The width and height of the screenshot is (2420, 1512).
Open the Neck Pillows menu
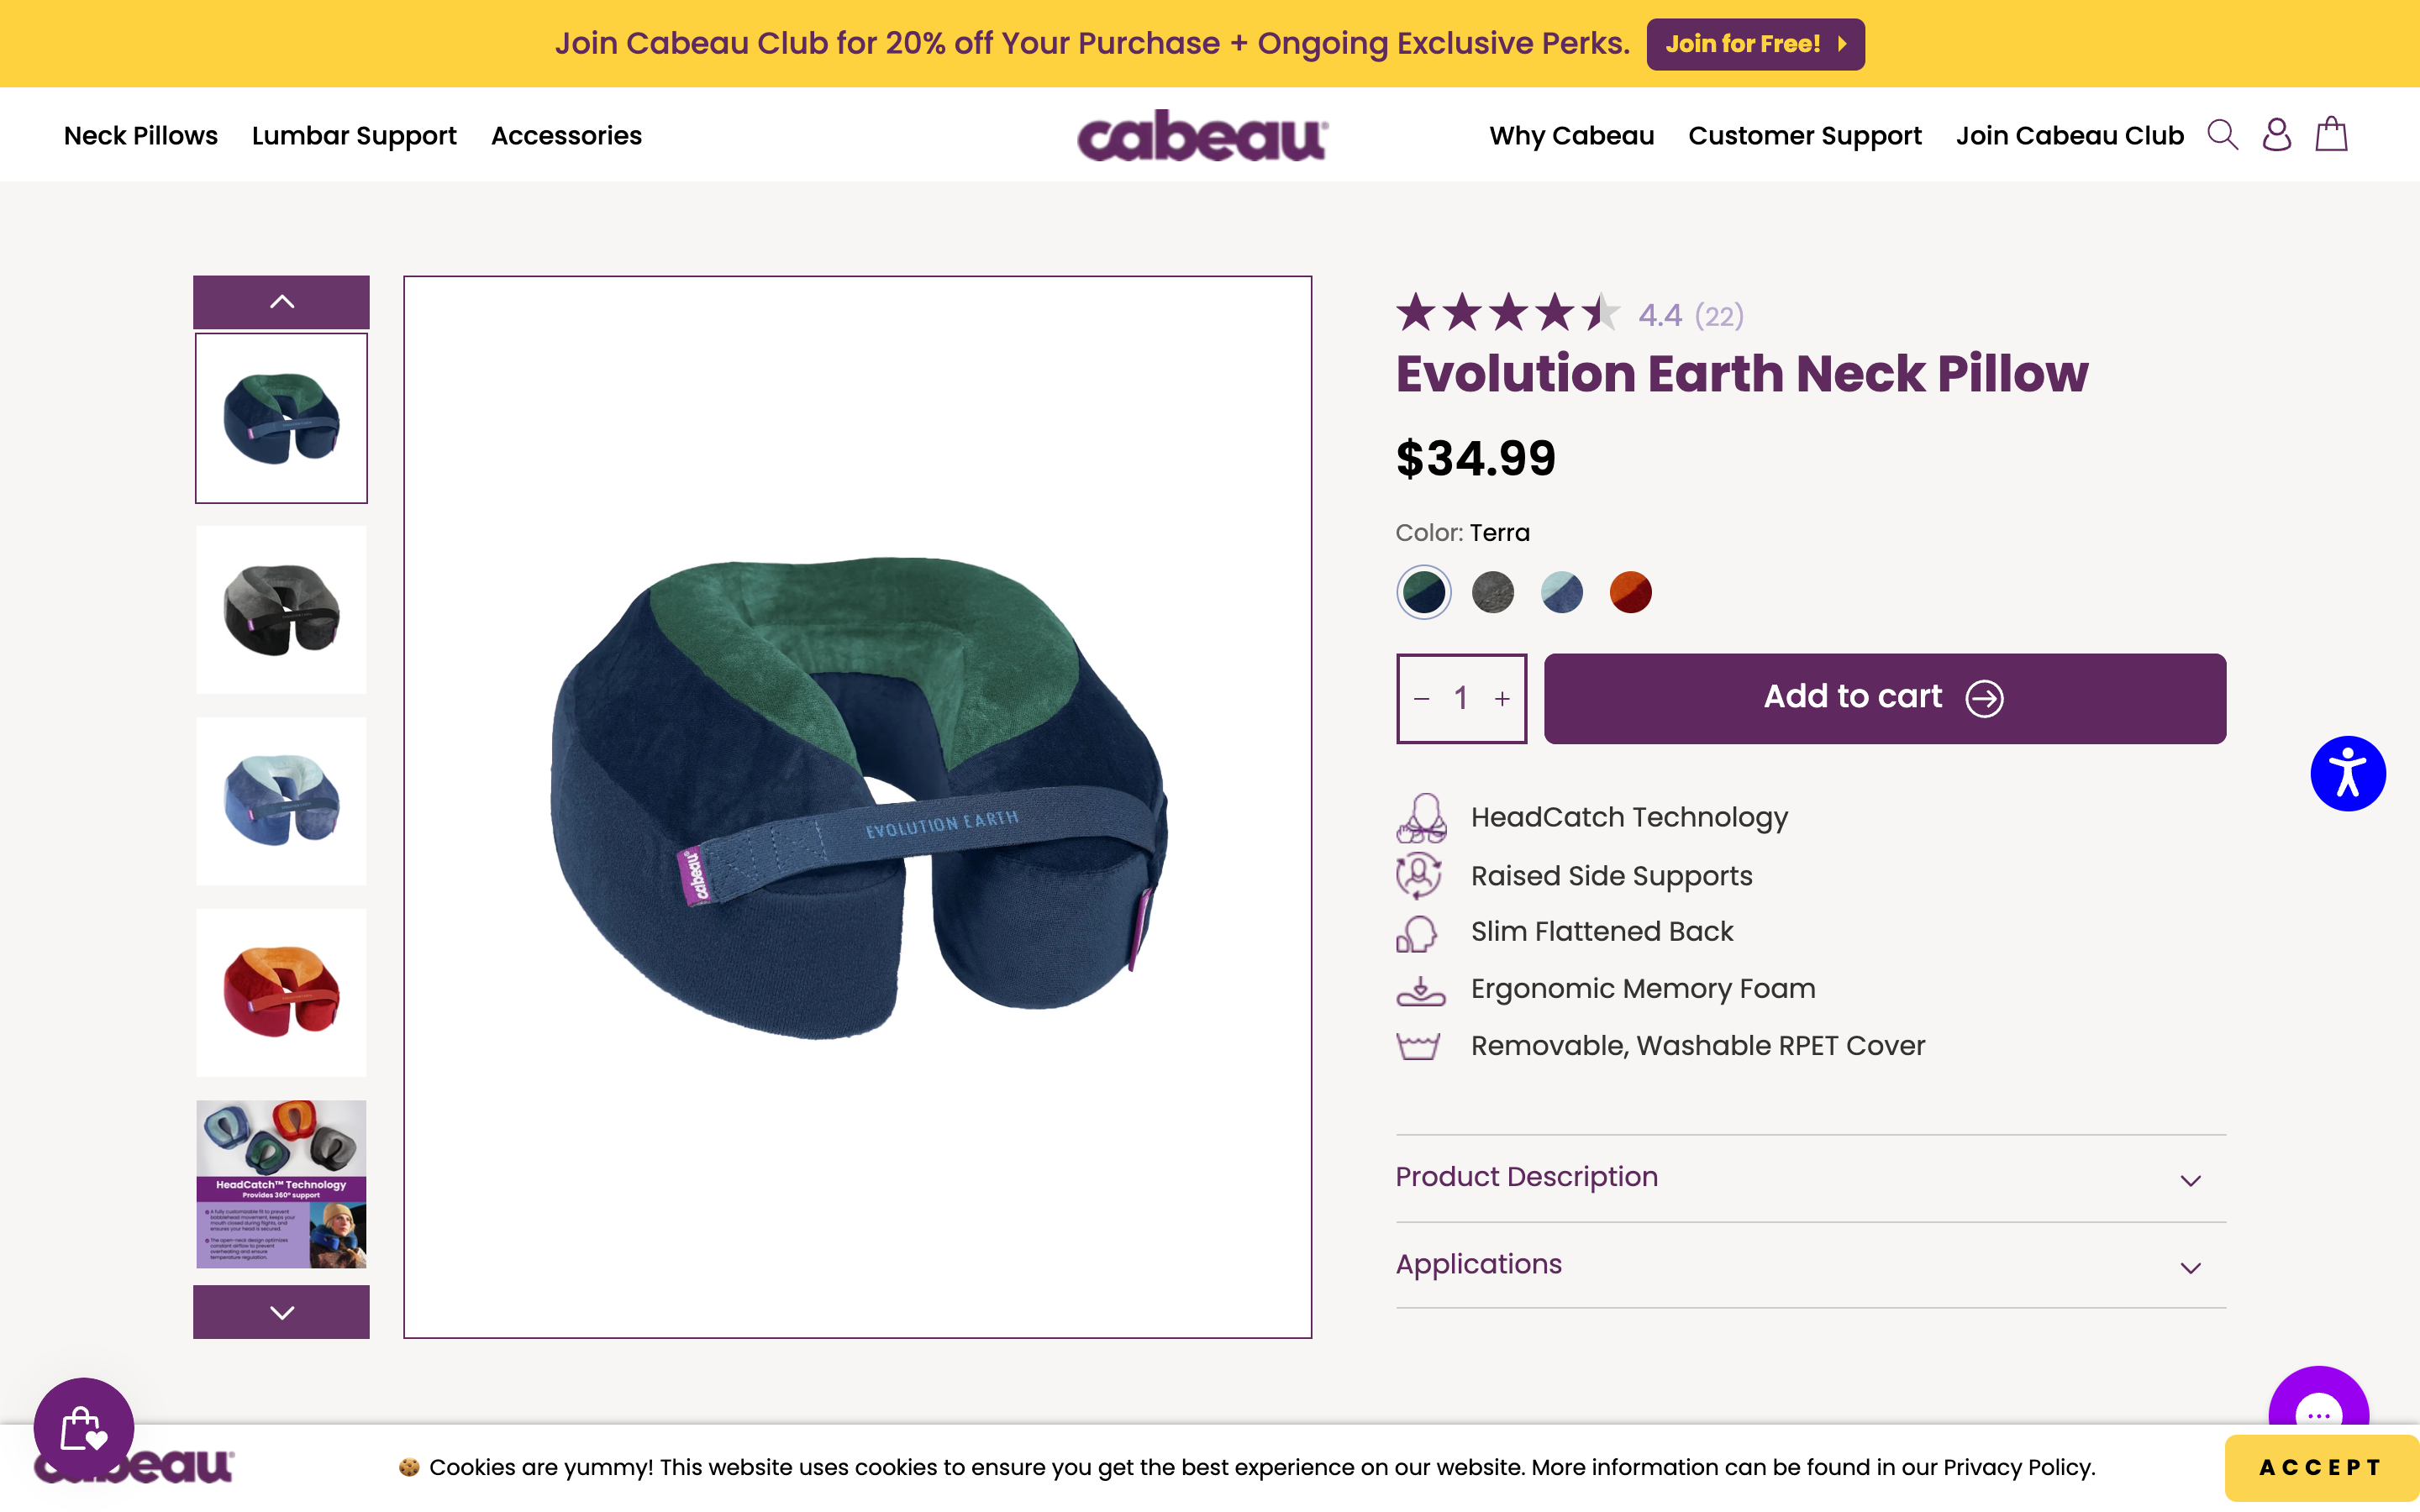tap(141, 136)
